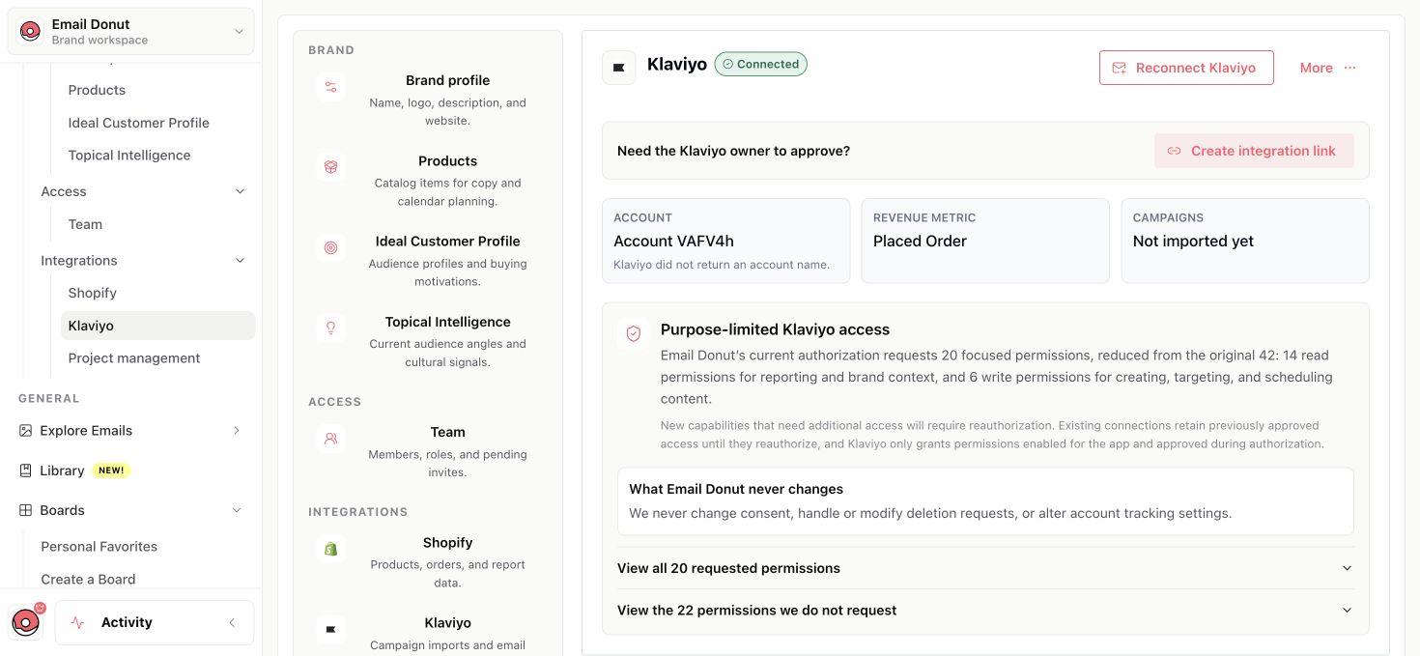Image resolution: width=1420 pixels, height=656 pixels.
Task: Open the More menu
Action: 1328,68
